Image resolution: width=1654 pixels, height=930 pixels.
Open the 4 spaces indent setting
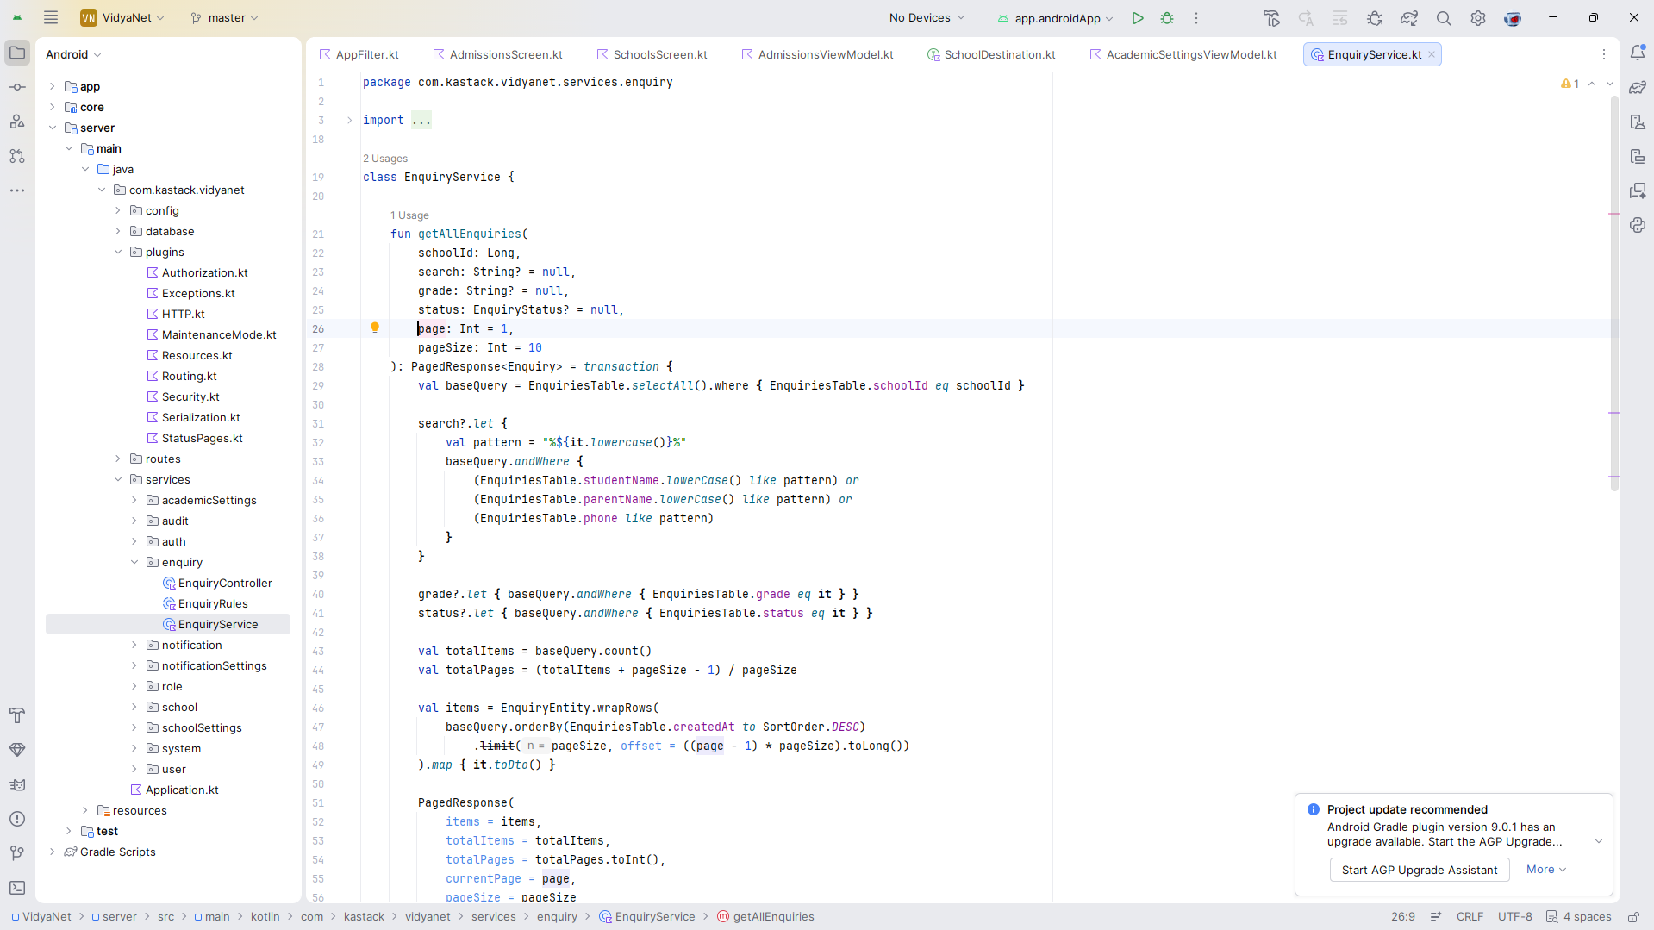point(1579,917)
